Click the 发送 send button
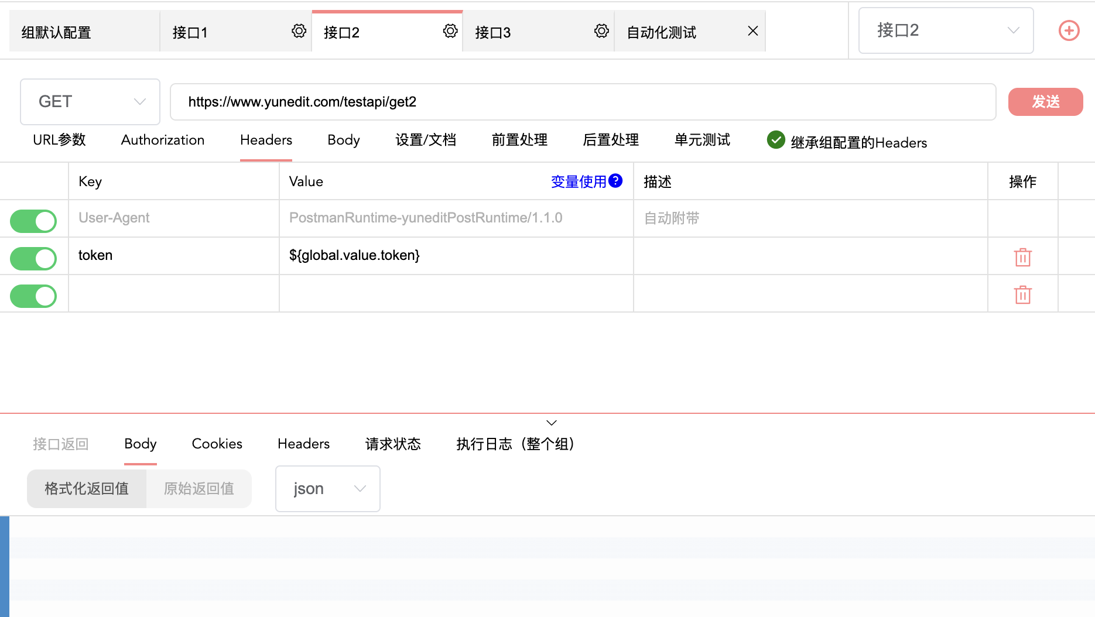This screenshot has height=617, width=1095. (x=1046, y=102)
